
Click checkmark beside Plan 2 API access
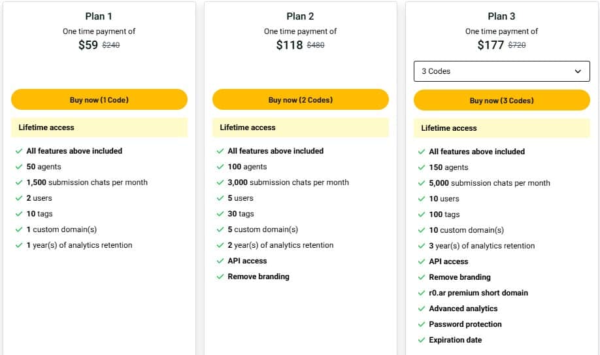click(220, 261)
